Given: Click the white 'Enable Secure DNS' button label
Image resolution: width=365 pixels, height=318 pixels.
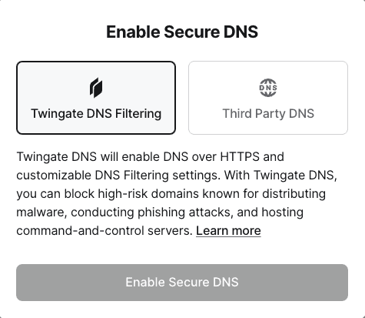Looking at the screenshot, I should [182, 282].
